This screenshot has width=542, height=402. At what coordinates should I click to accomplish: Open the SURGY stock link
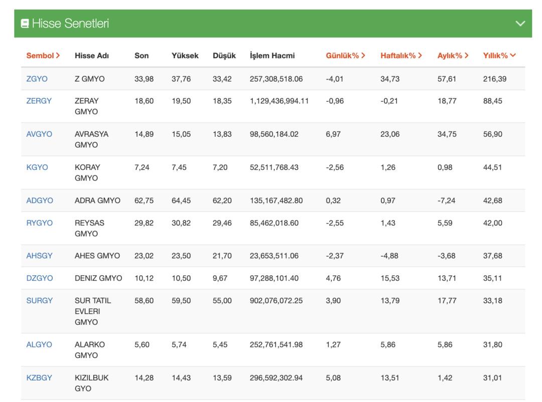tap(39, 300)
